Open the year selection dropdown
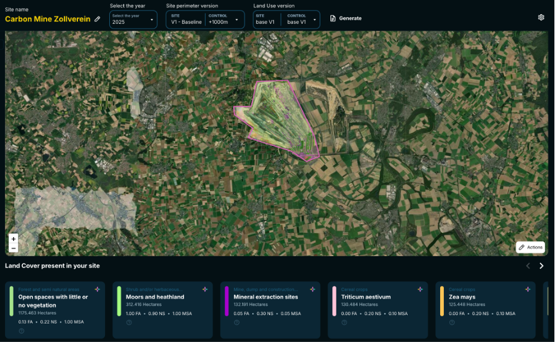 tap(133, 20)
